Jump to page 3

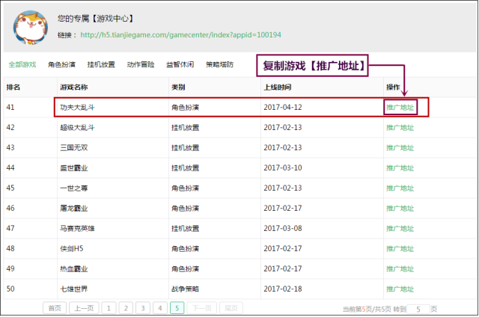(143, 308)
